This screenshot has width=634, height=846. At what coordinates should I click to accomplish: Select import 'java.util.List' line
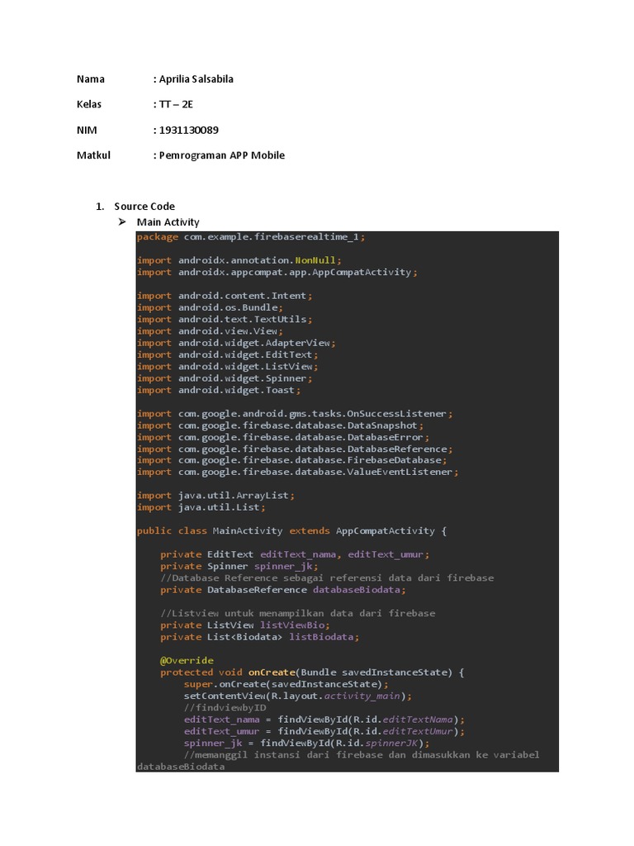[201, 508]
